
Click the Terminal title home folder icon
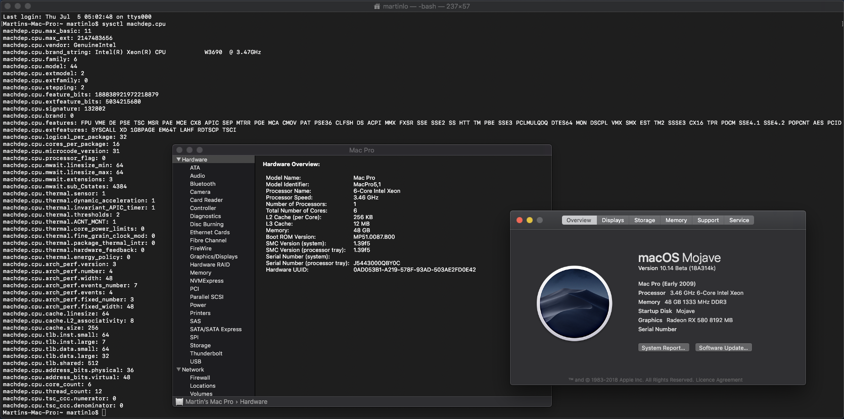[x=377, y=7]
